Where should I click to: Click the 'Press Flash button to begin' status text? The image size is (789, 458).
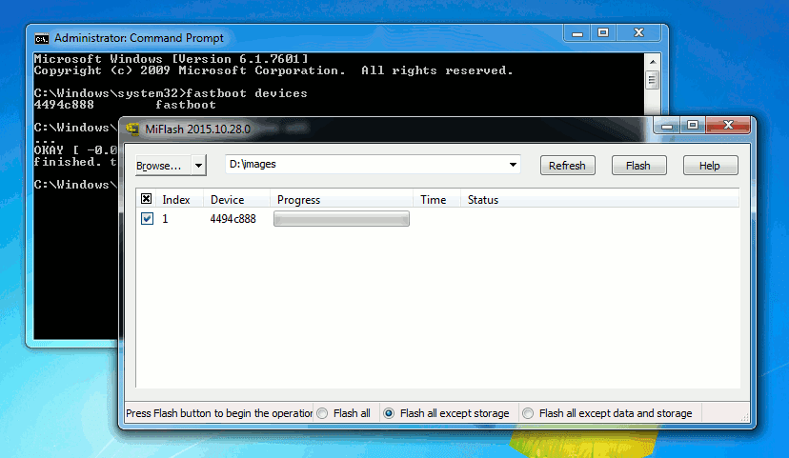[219, 413]
